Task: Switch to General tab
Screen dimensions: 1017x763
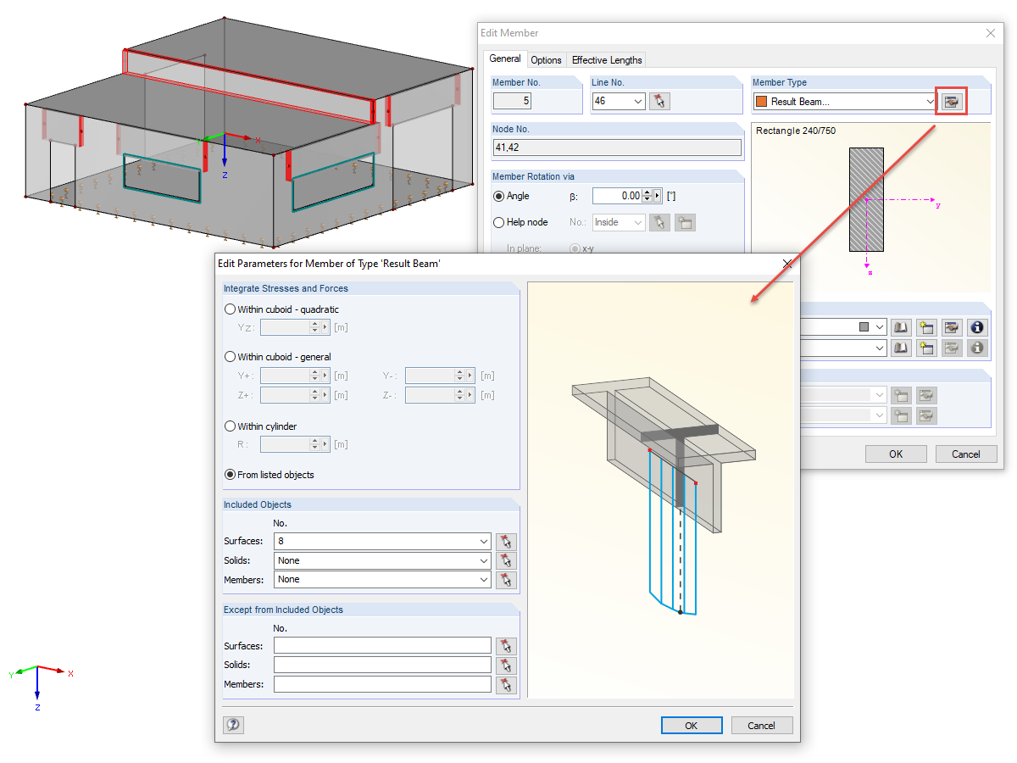Action: tap(505, 58)
